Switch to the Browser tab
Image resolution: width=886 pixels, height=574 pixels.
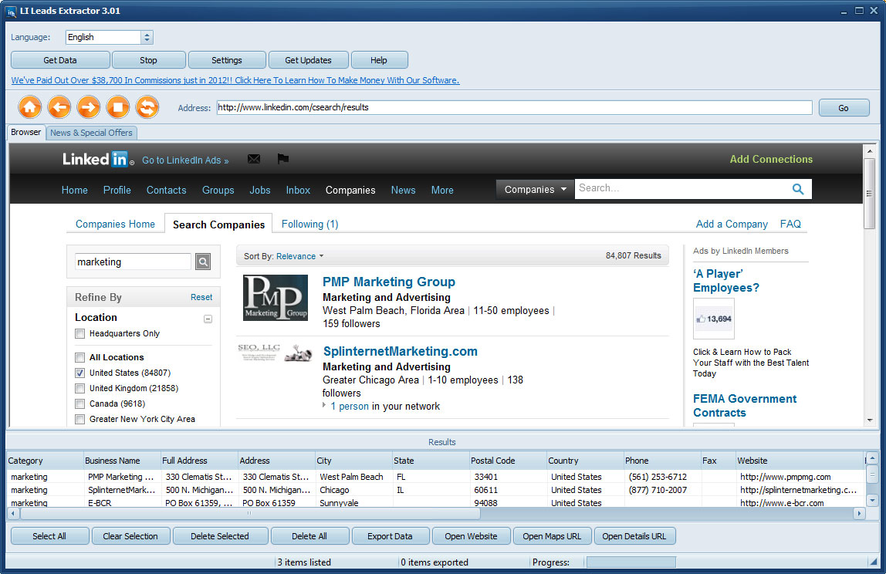[x=26, y=132]
